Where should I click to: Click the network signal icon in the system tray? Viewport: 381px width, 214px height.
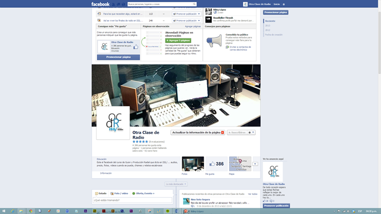point(344,211)
